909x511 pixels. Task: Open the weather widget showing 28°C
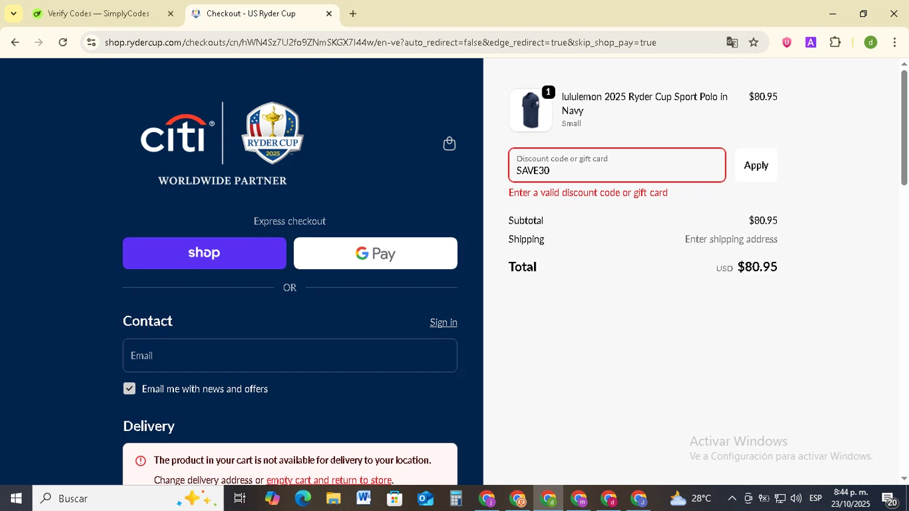point(690,498)
